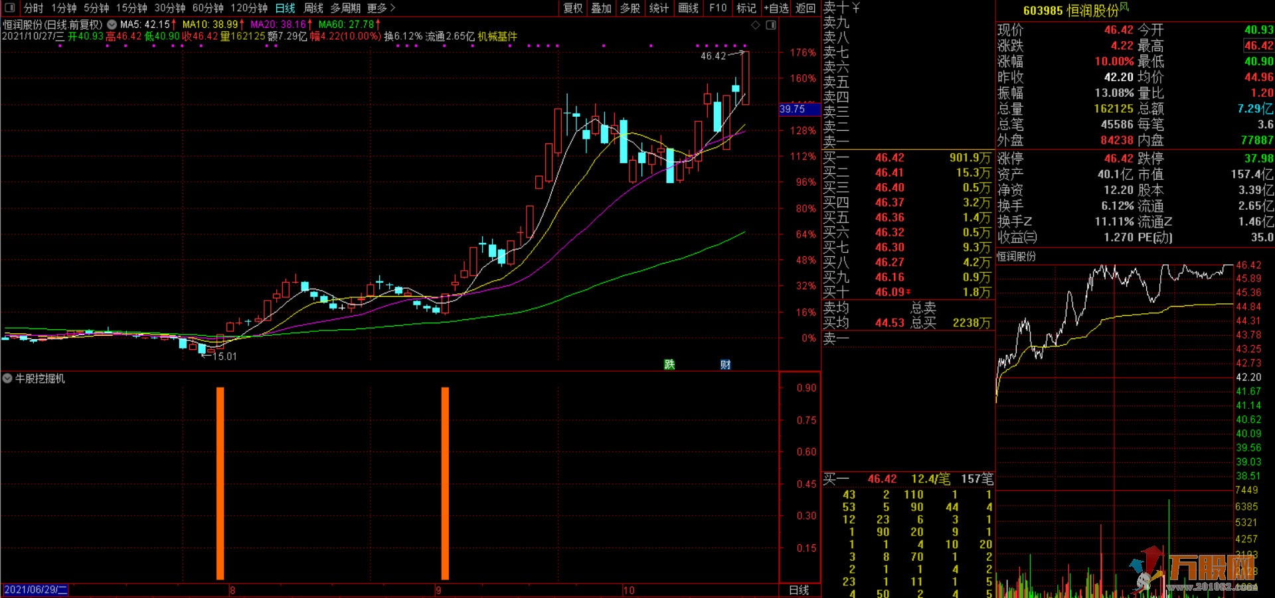Click the 买一 price 46.42 row
Image resolution: width=1275 pixels, height=598 pixels.
click(908, 158)
